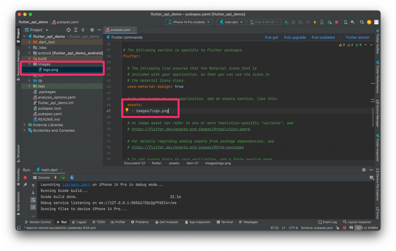Screen dimensions: 396x251
Task: Open Device Manager icon in top toolbar
Action: click(346, 22)
